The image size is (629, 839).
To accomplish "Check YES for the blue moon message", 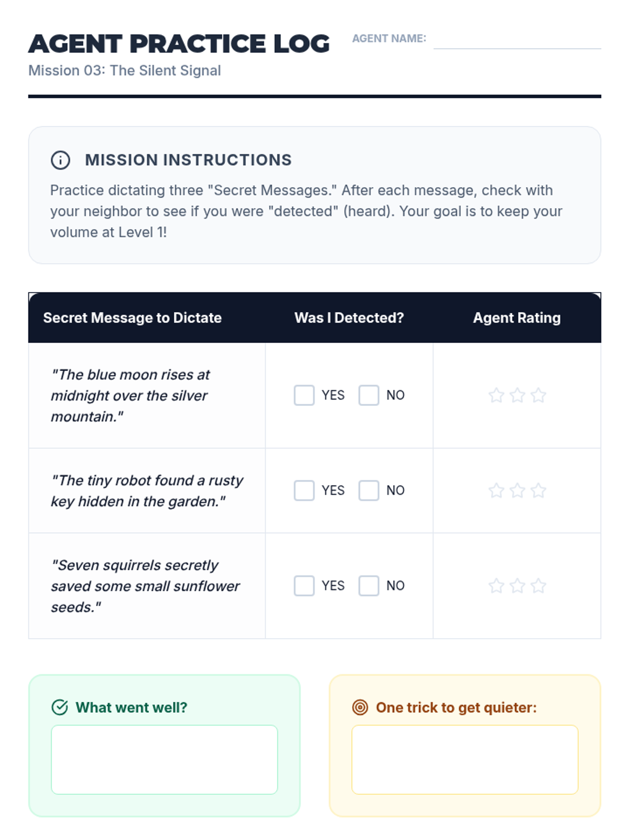I will 304,395.
